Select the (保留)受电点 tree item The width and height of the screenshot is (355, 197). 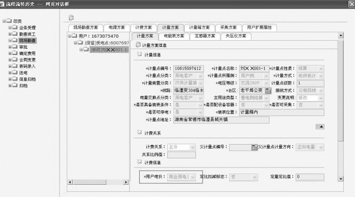pyautogui.click(x=107, y=43)
